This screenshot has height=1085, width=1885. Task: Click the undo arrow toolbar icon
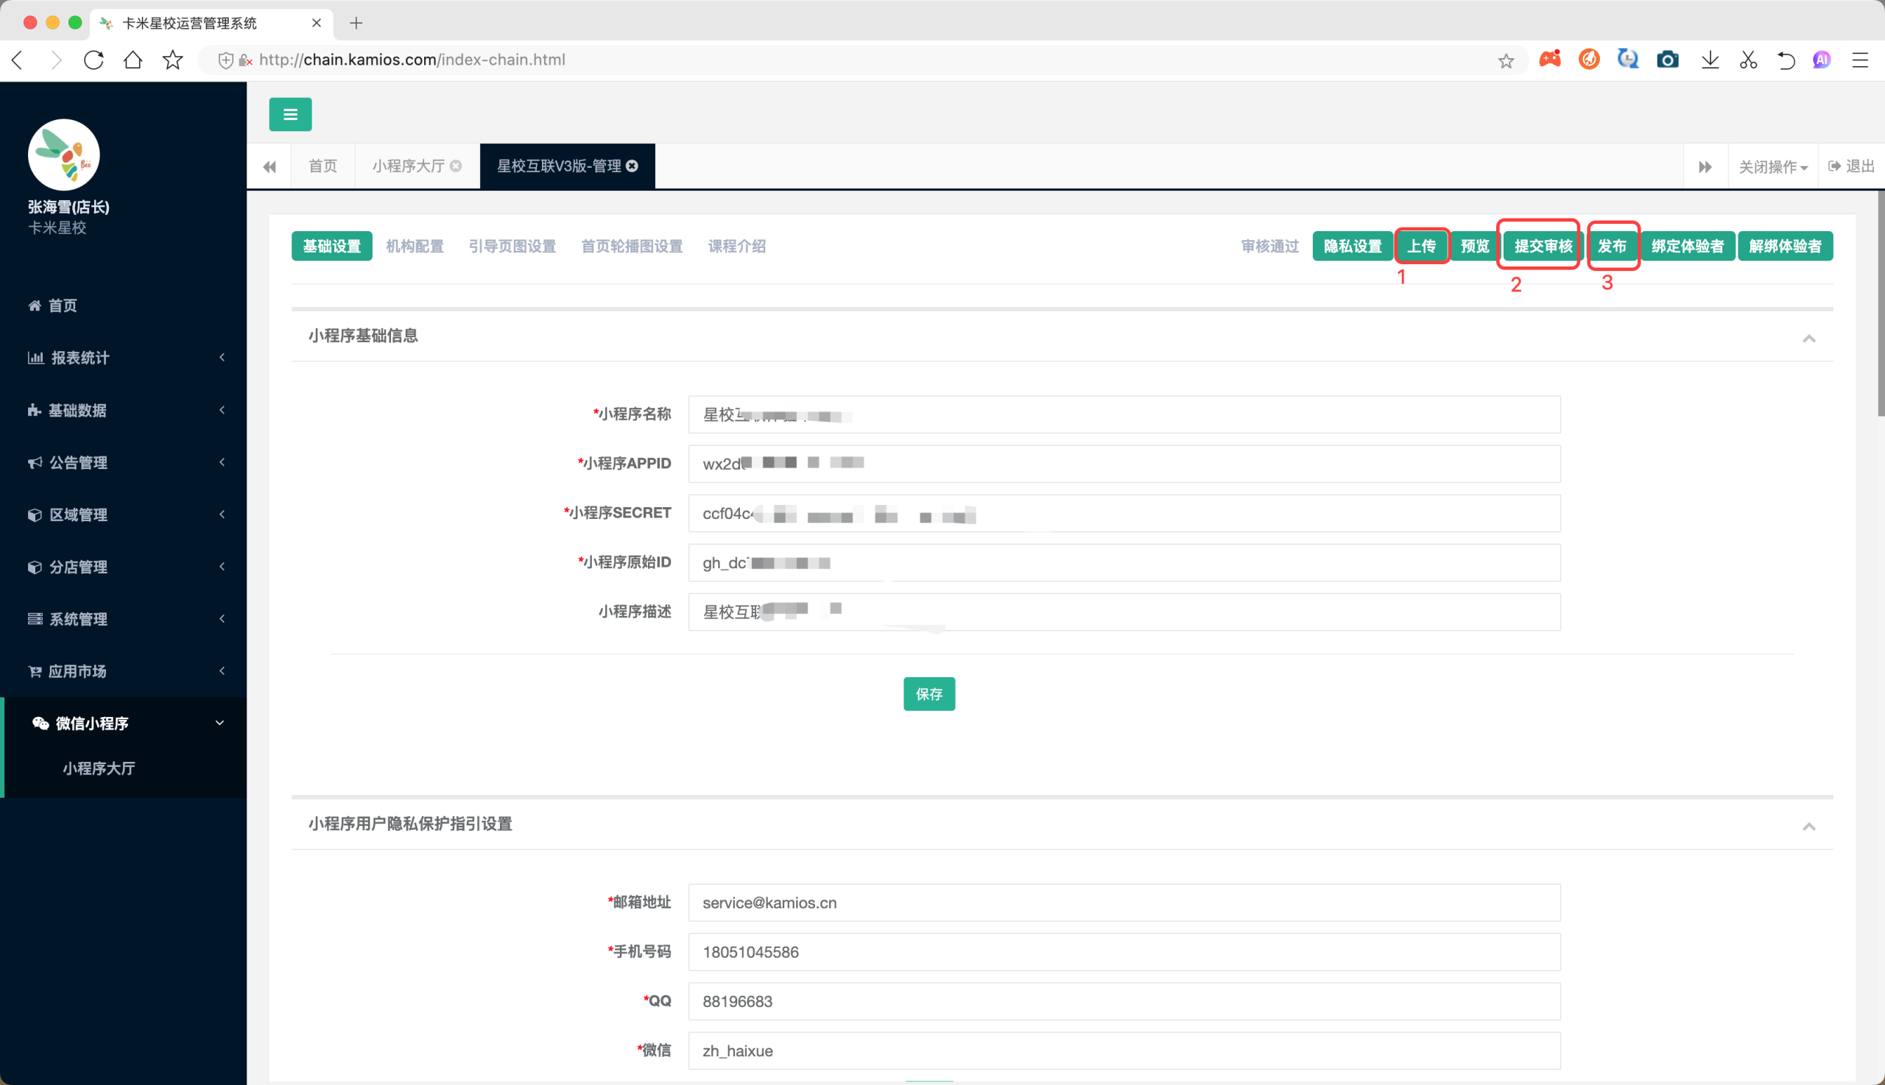[x=1786, y=60]
